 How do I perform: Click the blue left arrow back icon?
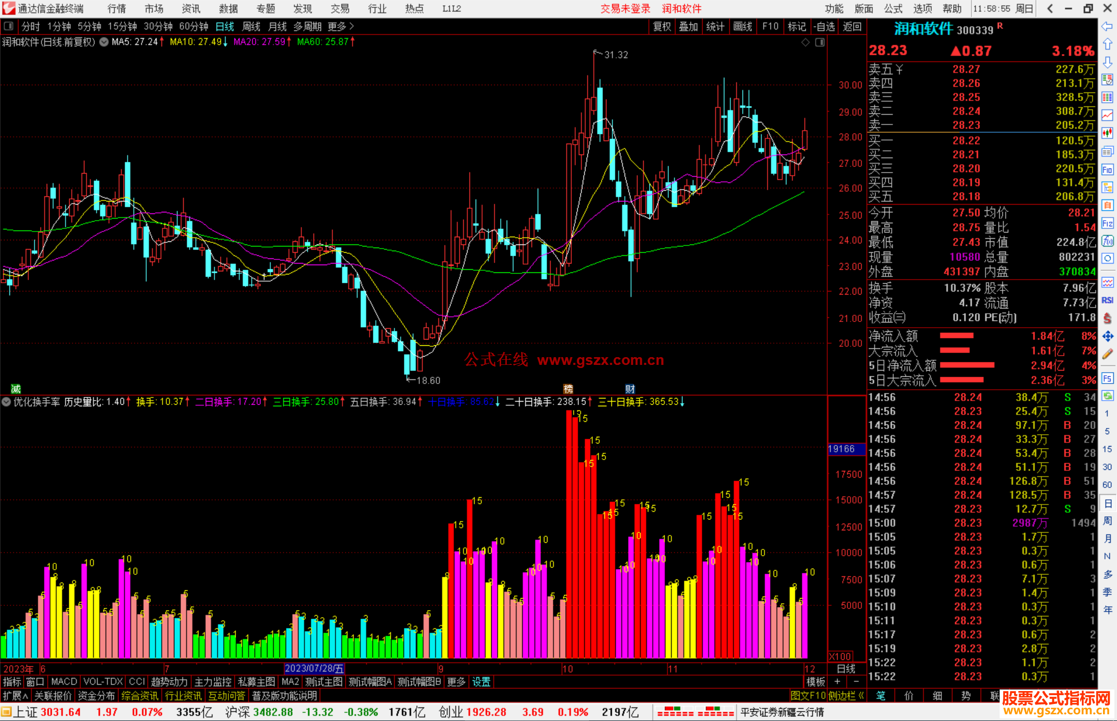click(1107, 26)
